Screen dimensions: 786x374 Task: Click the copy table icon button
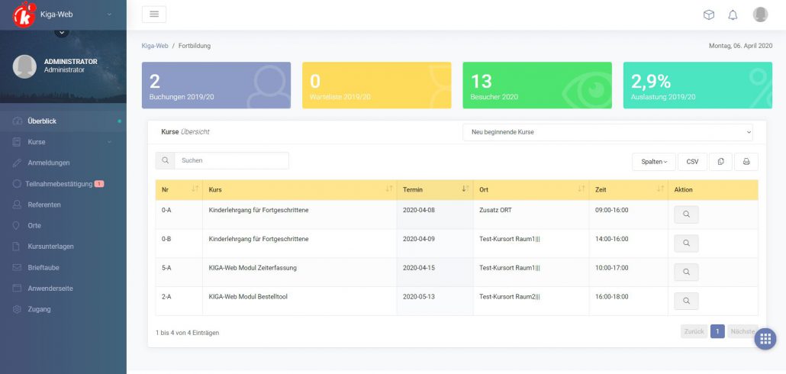pyautogui.click(x=720, y=162)
